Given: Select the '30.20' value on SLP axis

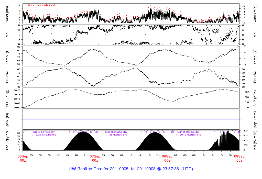Looking at the screenshot, I should point(17,90).
